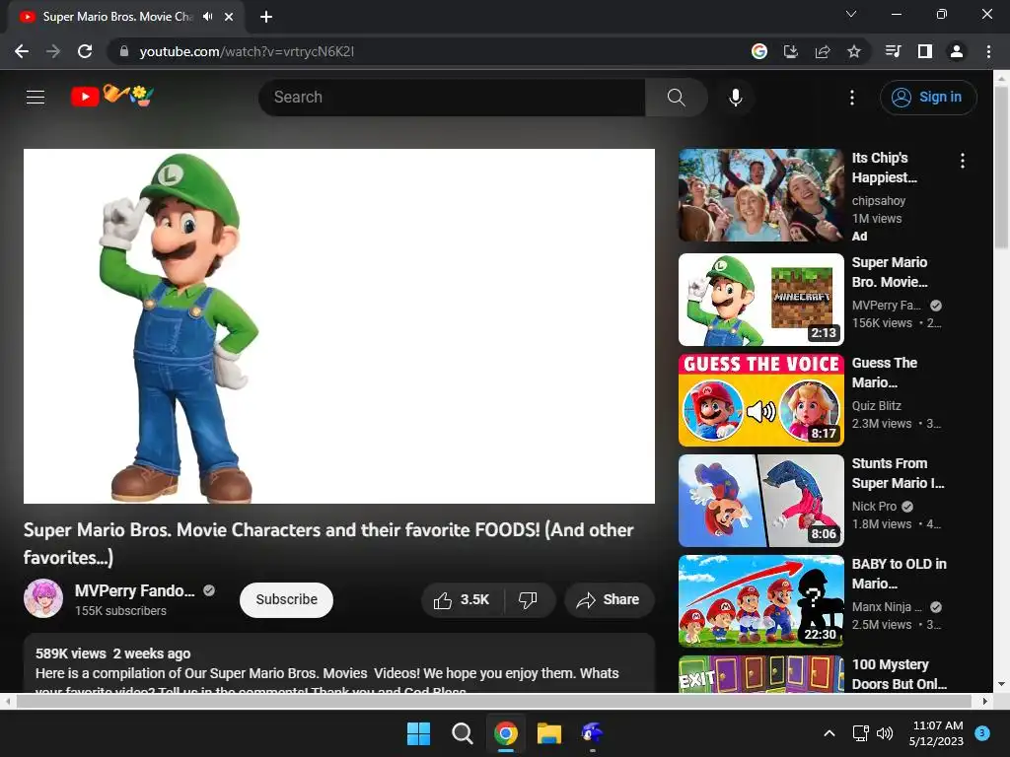This screenshot has height=757, width=1010.
Task: Install app from address bar icon
Action: pos(790,51)
